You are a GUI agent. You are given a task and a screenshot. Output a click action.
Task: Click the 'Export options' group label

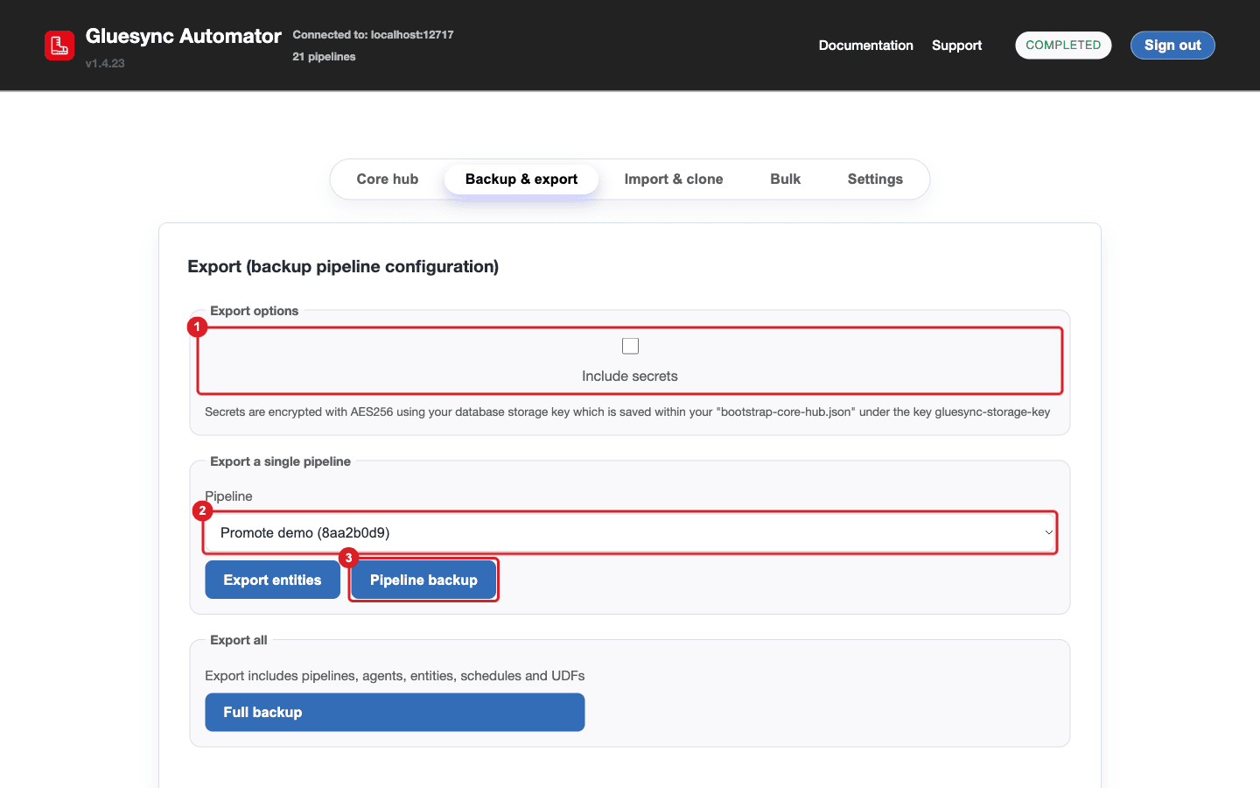pyautogui.click(x=254, y=311)
